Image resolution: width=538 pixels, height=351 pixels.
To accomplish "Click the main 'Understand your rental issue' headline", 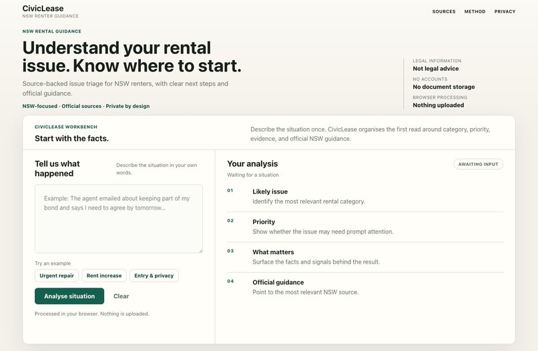I will coord(131,57).
